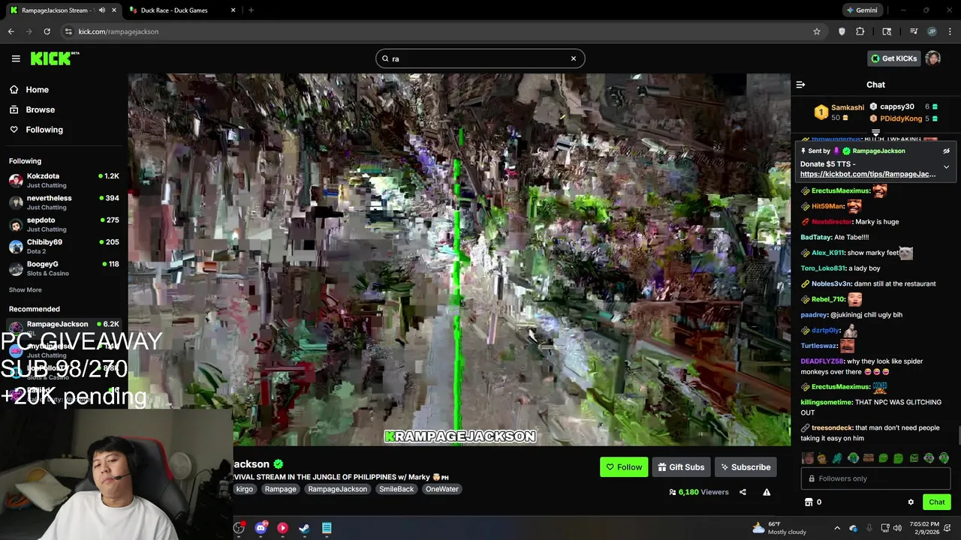This screenshot has width=961, height=540.
Task: Open the kickbot tips link
Action: tap(868, 174)
